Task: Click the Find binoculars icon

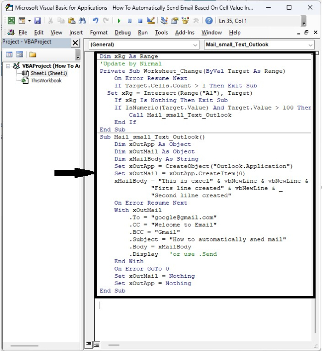Action: pos(82,21)
